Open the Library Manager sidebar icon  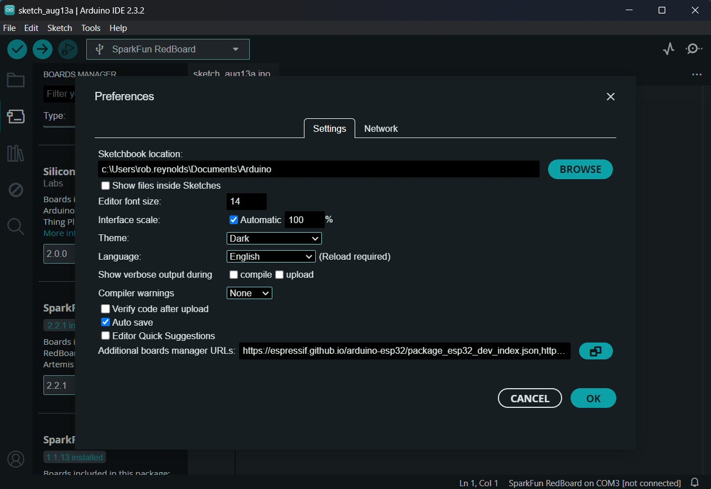15,153
